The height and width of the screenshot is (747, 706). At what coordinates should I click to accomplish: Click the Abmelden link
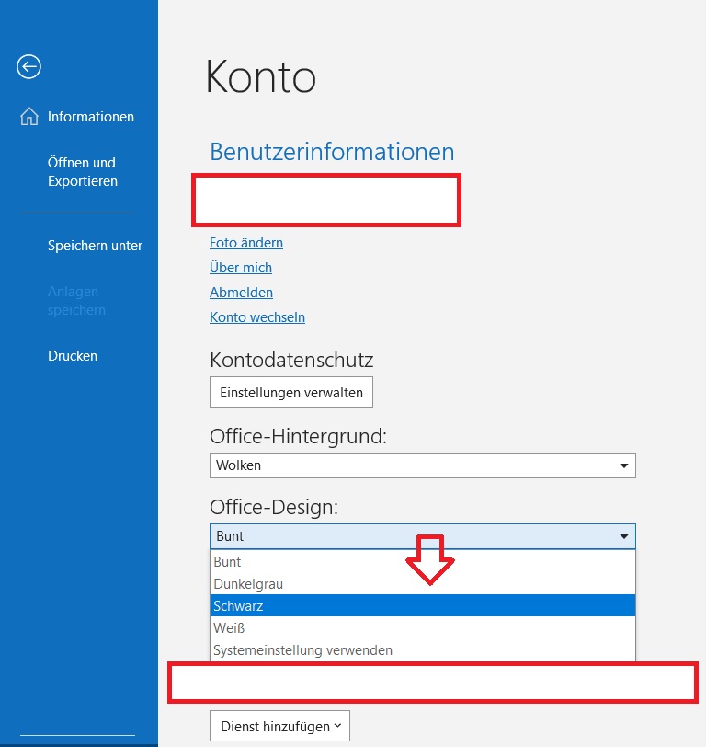pos(241,293)
